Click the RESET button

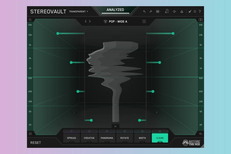(35, 143)
